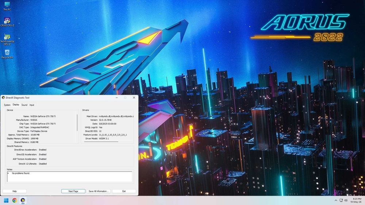Click the 'DirectX Diagnostic Tool' window title text
Screen dimensions: 365x205
point(18,98)
